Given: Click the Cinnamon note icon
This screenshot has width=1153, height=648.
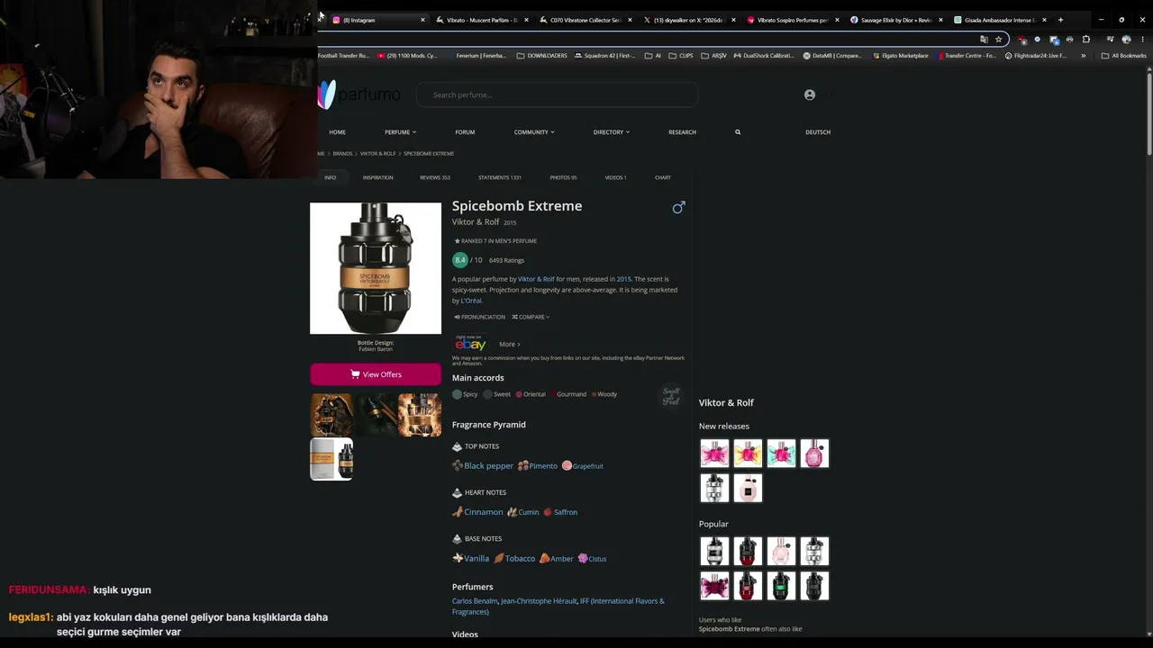Looking at the screenshot, I should pos(458,511).
